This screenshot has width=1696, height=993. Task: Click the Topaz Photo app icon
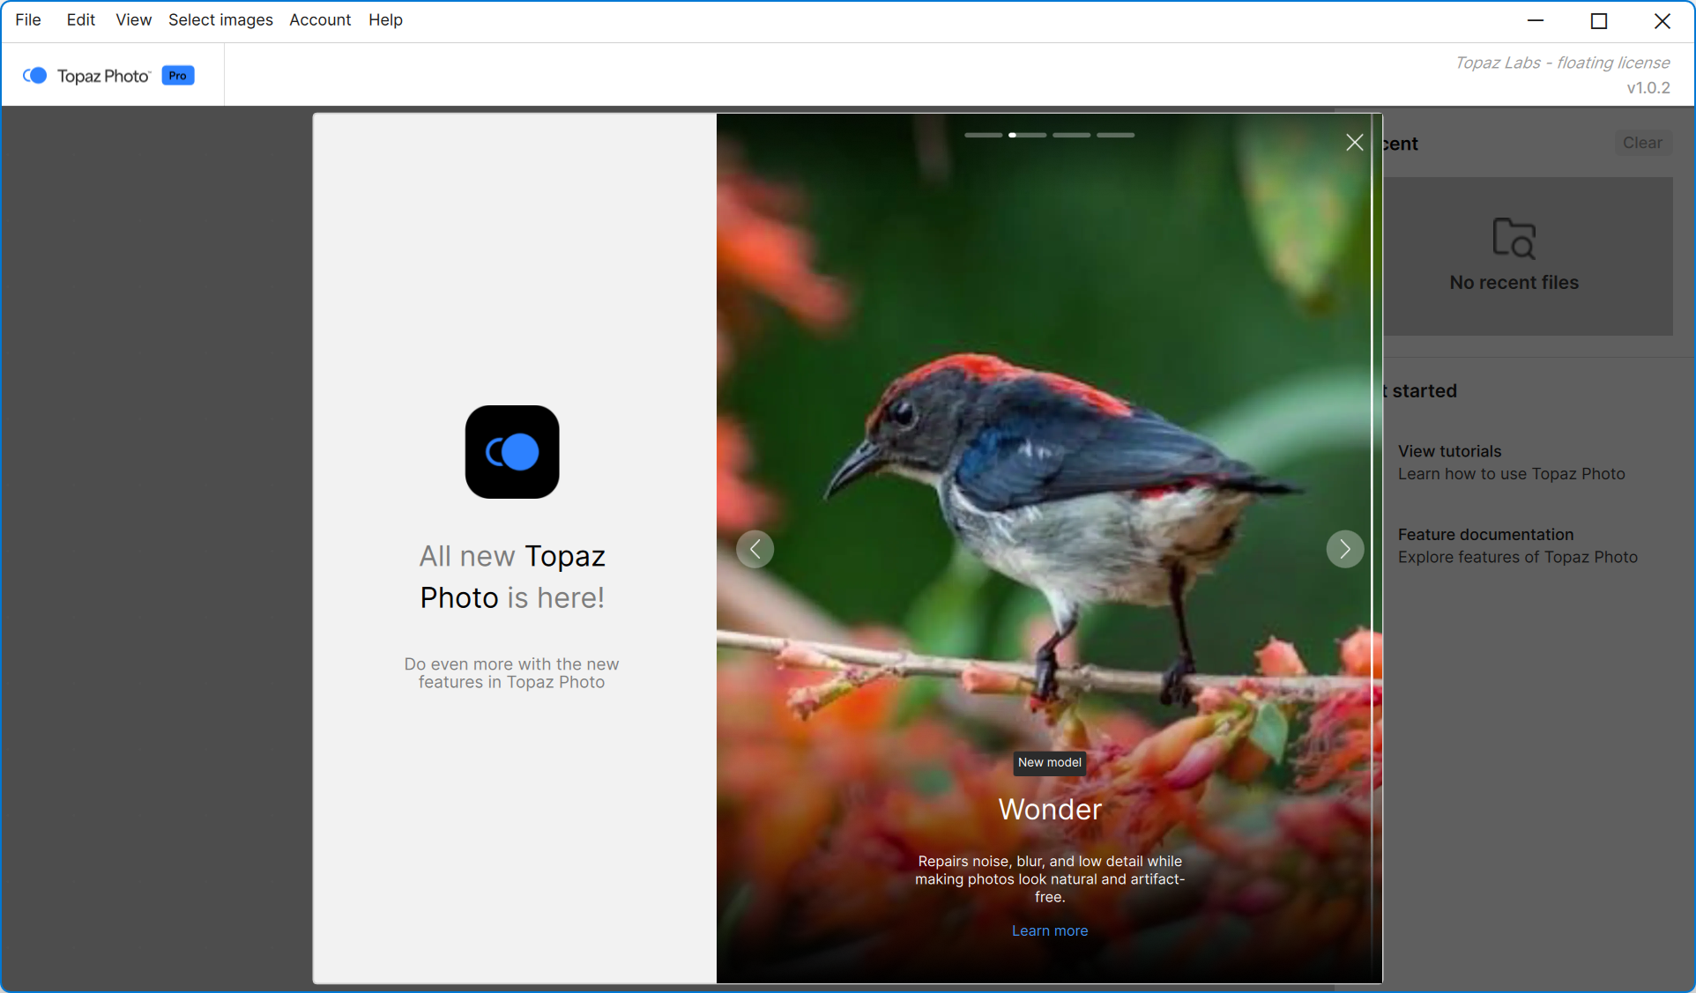pos(512,452)
